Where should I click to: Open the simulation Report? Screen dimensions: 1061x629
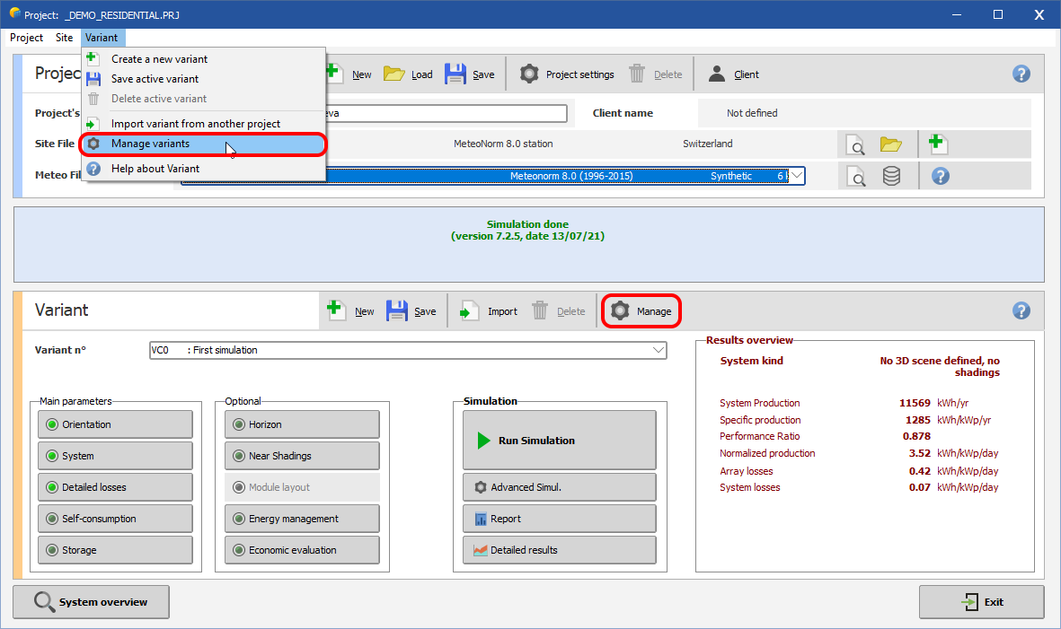coord(560,519)
